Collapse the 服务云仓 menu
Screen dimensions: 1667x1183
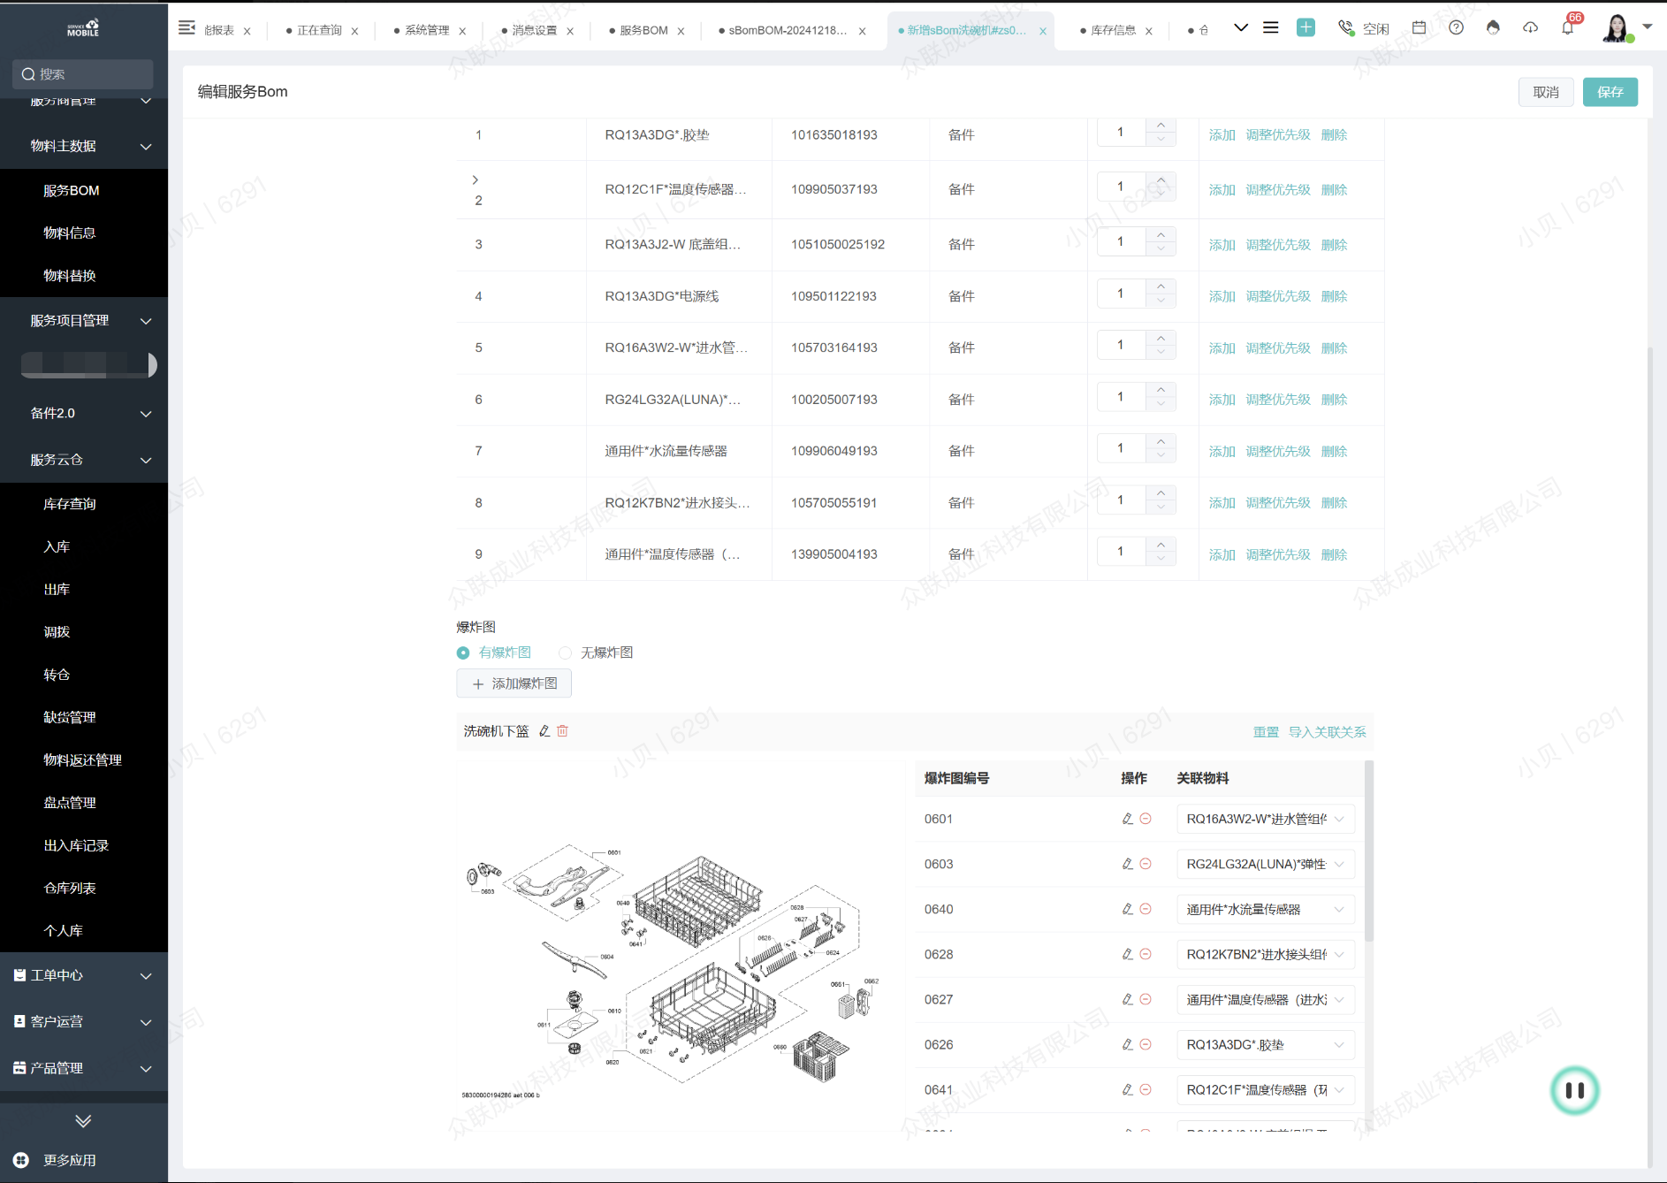coord(84,460)
